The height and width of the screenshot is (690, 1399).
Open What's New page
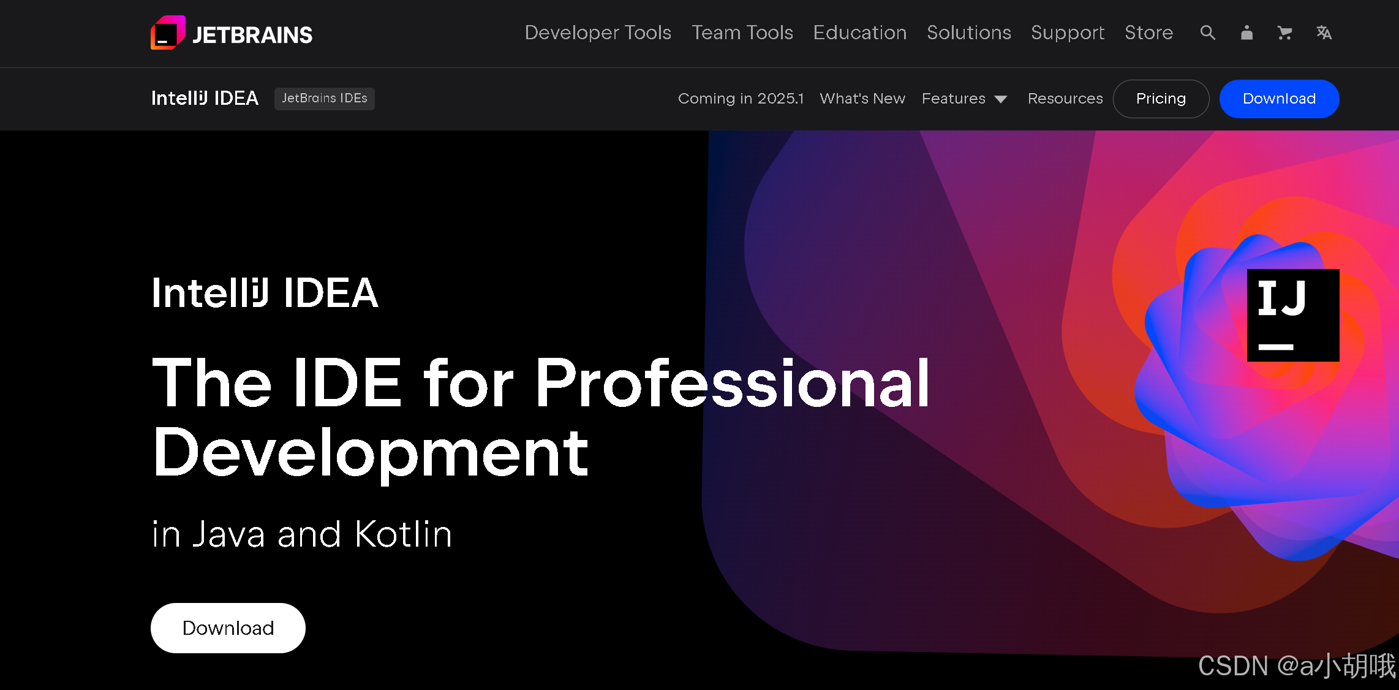[862, 99]
